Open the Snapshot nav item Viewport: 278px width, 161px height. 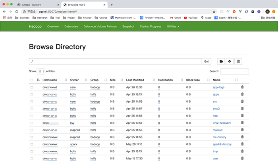coord(128,27)
